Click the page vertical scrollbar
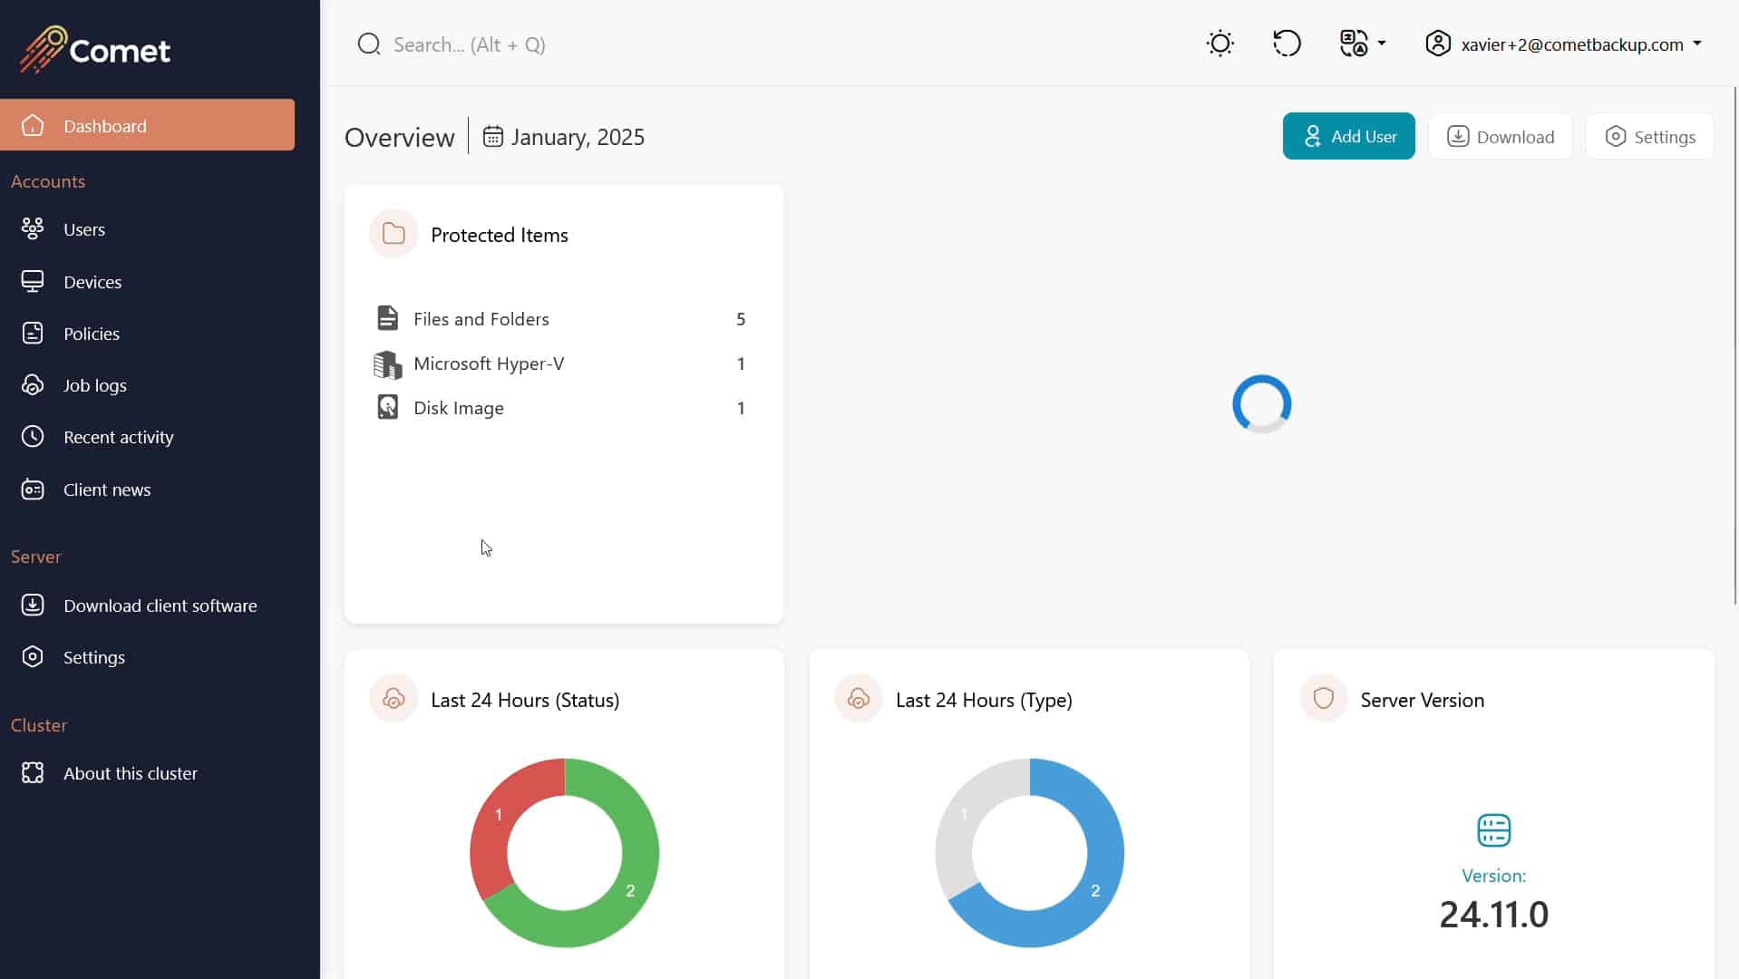The image size is (1739, 979). 1734,344
